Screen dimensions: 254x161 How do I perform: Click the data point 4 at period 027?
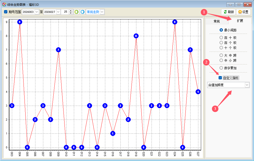(198, 92)
